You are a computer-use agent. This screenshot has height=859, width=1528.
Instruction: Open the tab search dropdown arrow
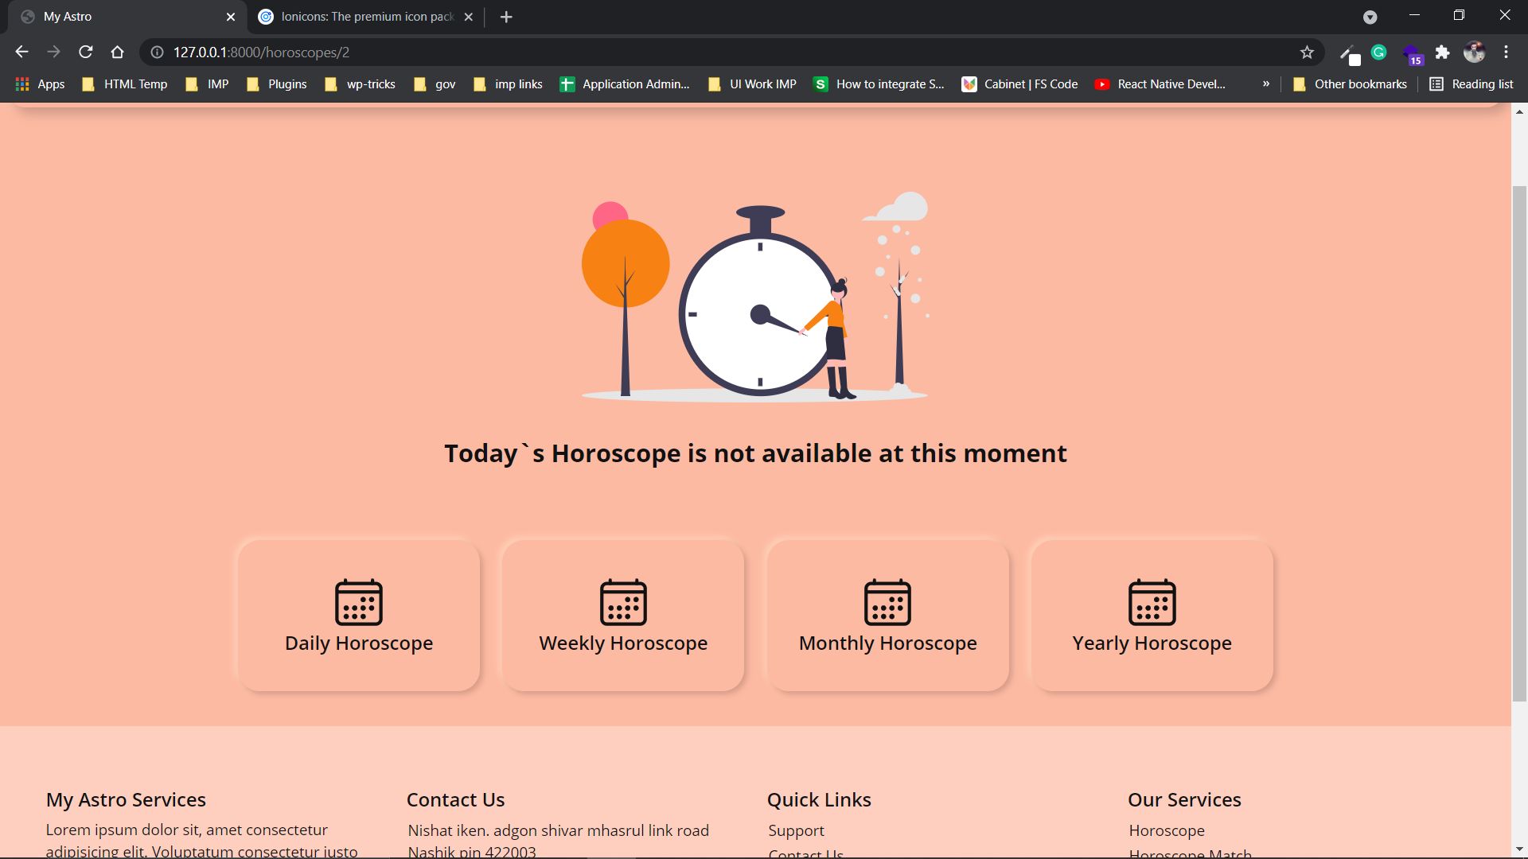1370,17
